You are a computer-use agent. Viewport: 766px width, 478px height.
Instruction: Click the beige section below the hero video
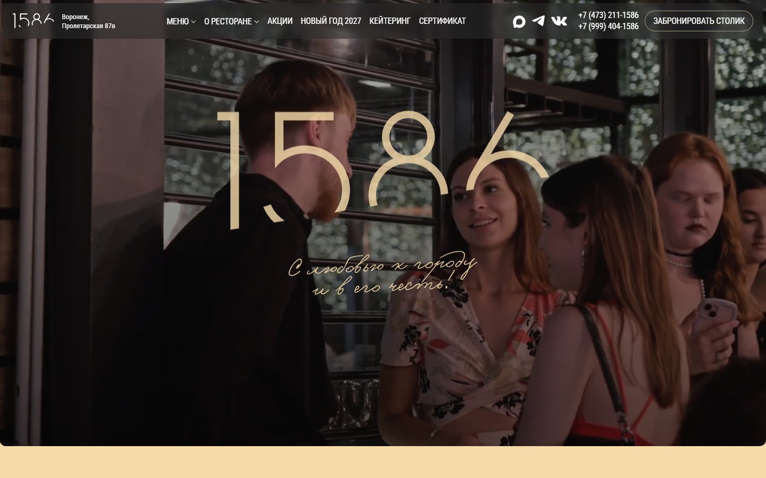tap(383, 462)
